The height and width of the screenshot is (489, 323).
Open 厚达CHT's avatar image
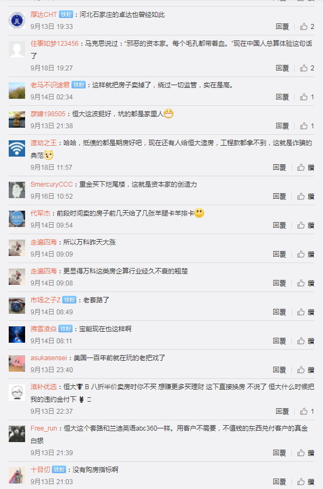click(x=17, y=21)
